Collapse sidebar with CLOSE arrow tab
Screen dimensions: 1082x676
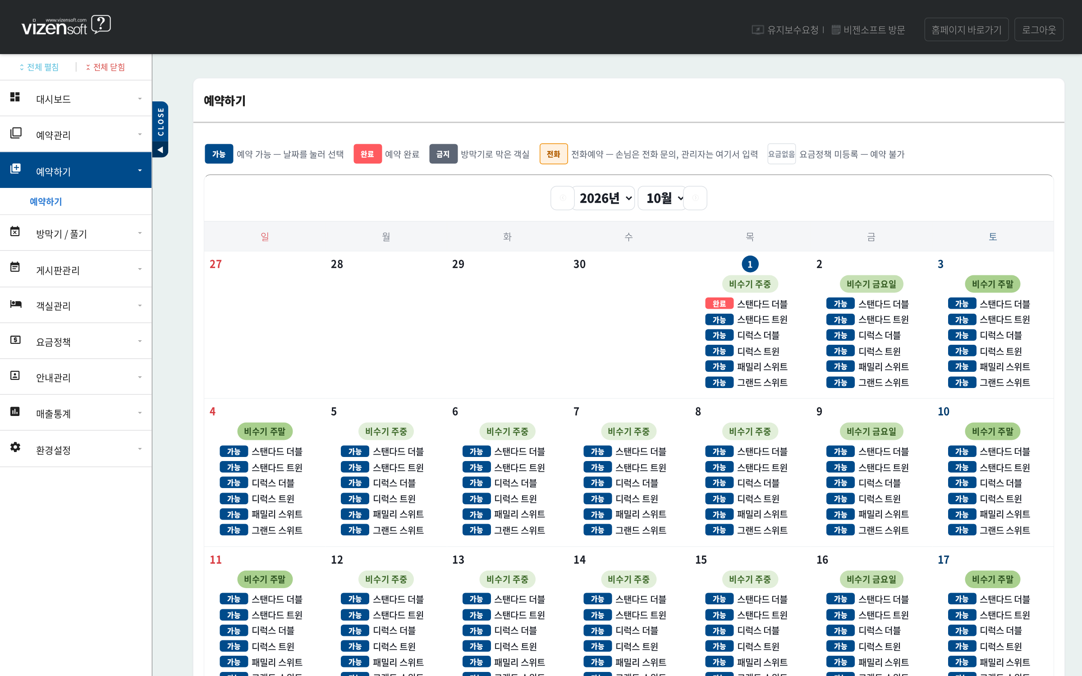[x=160, y=129]
